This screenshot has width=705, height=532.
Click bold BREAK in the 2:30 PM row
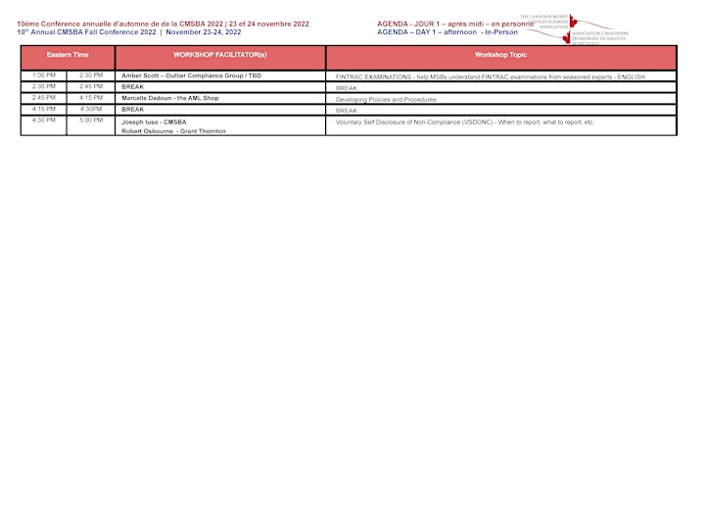tap(132, 87)
